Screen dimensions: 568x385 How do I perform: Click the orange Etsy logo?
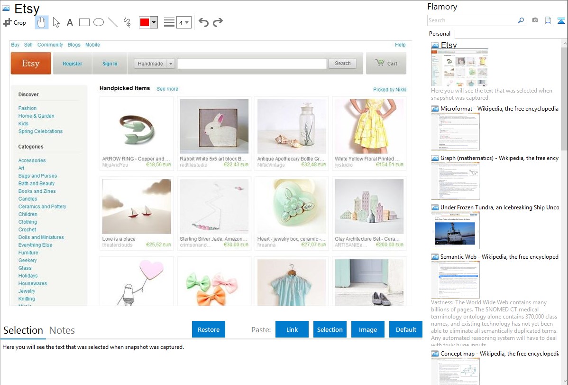[31, 63]
